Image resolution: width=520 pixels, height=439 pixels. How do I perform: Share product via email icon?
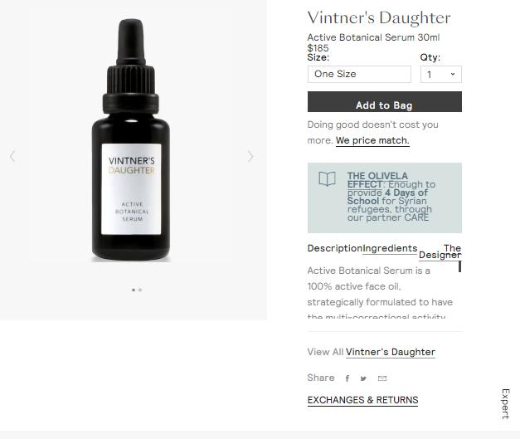(382, 378)
